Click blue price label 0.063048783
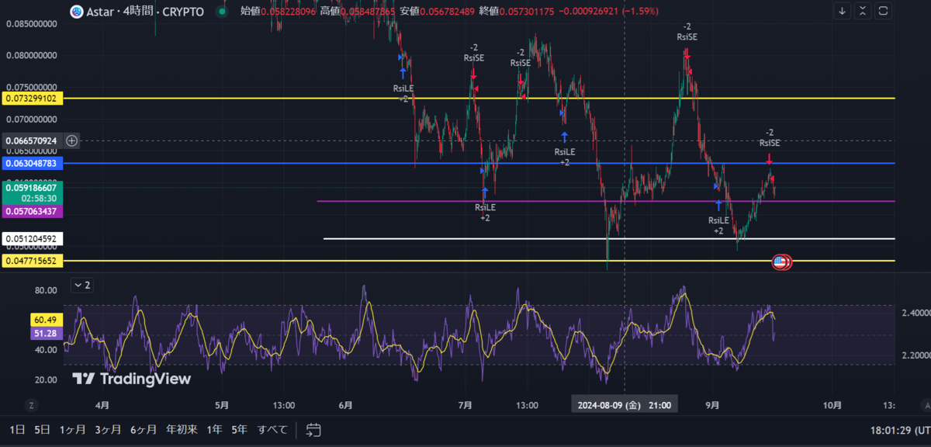931x447 pixels. (33, 164)
